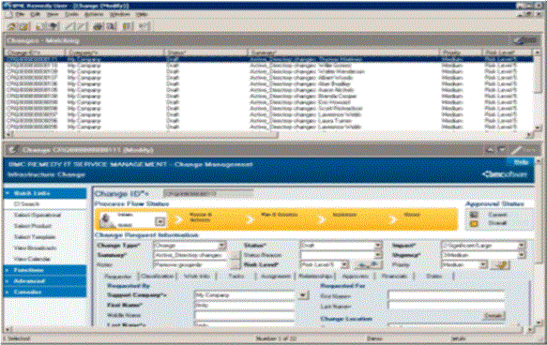
Task: Click the results list vertical scrollbar
Action: pyautogui.click(x=537, y=90)
